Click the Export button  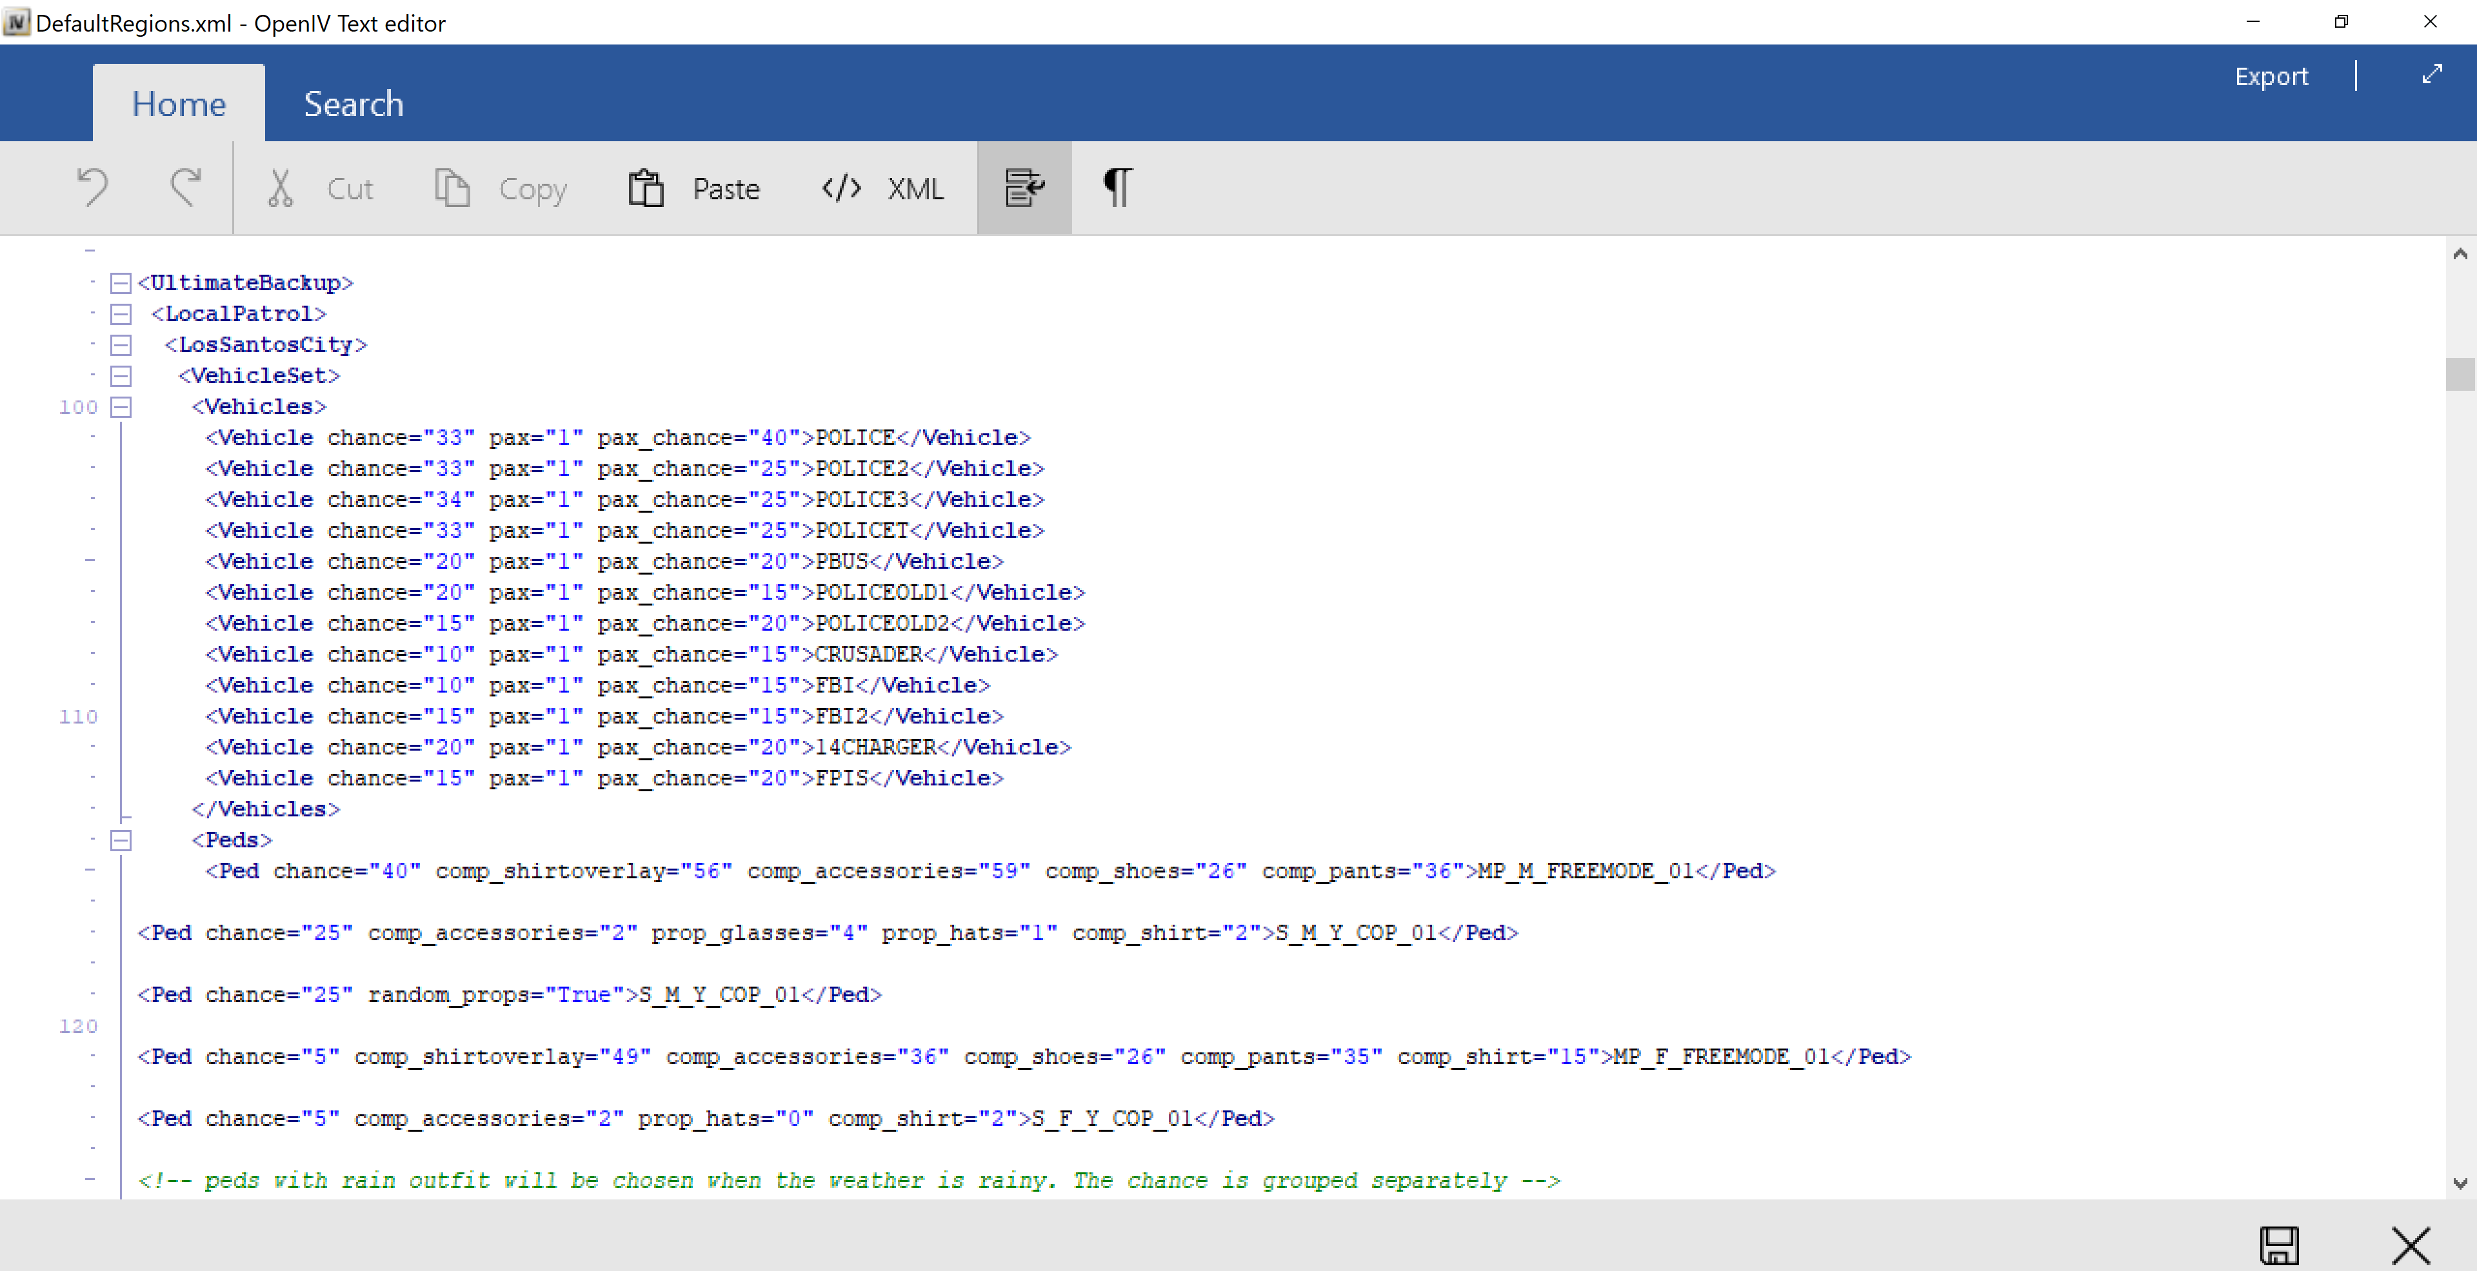[x=2271, y=76]
